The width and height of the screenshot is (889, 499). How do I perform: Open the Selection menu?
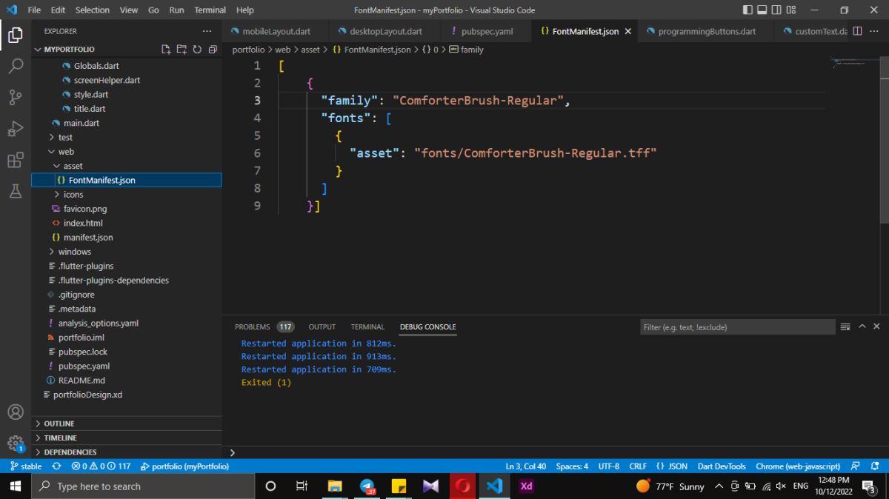pos(93,10)
